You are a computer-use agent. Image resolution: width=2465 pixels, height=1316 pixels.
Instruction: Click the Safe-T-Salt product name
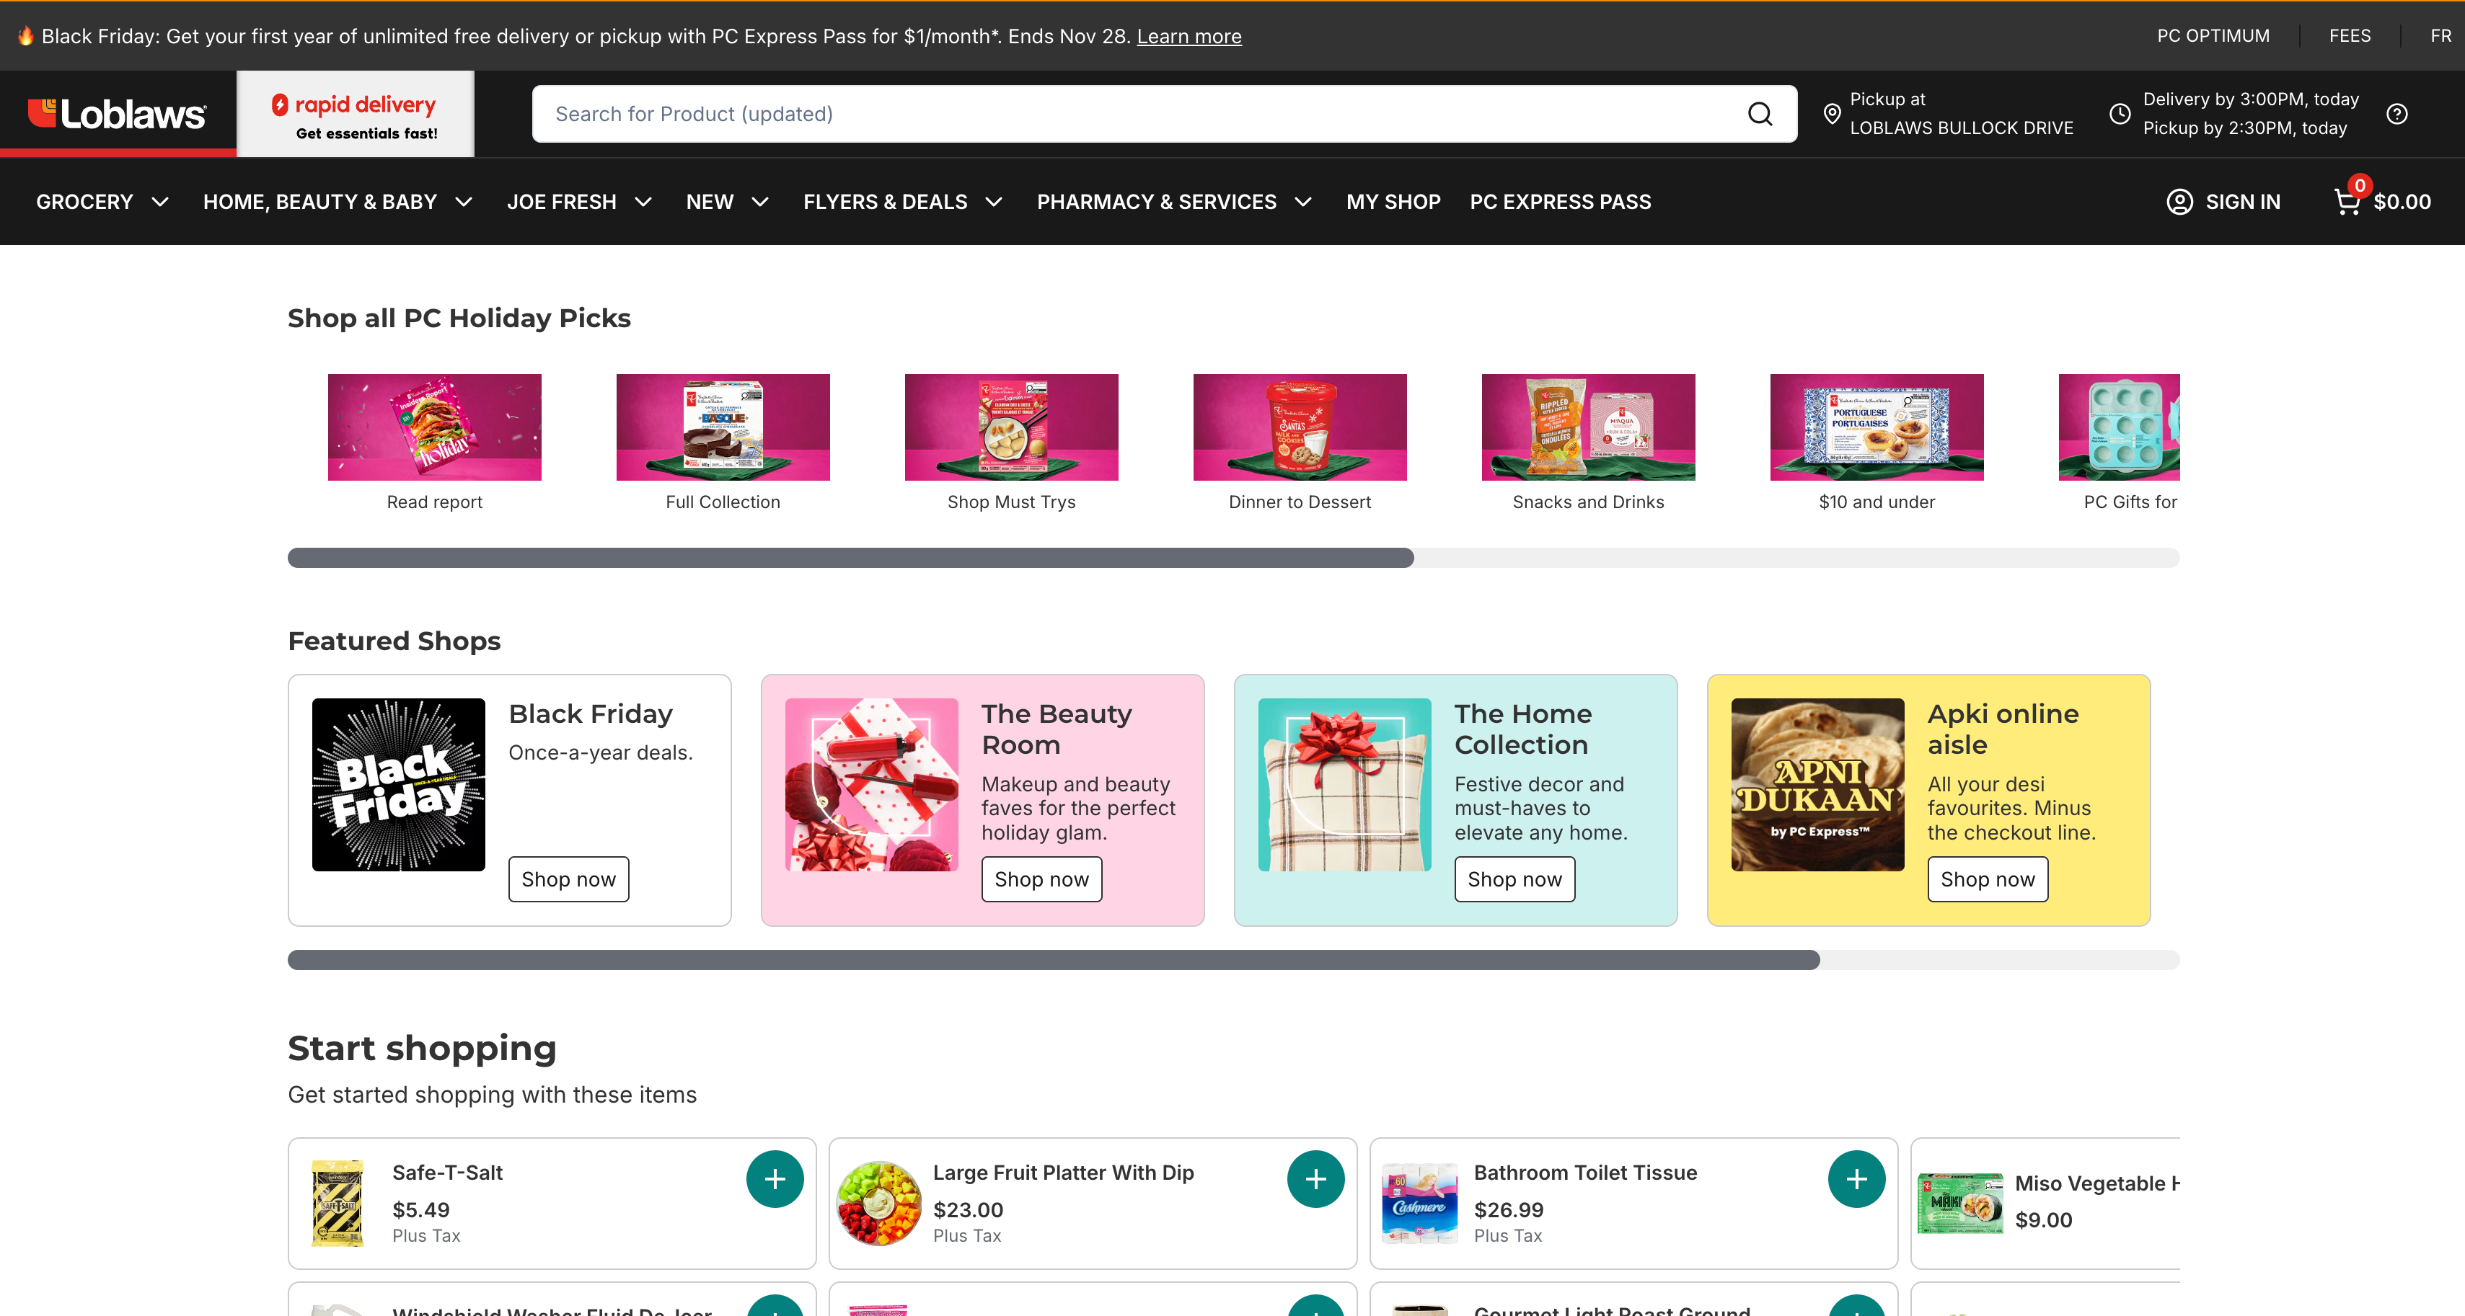coord(447,1173)
